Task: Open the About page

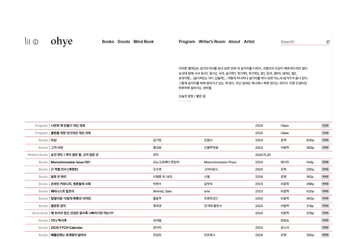Action: (x=234, y=42)
